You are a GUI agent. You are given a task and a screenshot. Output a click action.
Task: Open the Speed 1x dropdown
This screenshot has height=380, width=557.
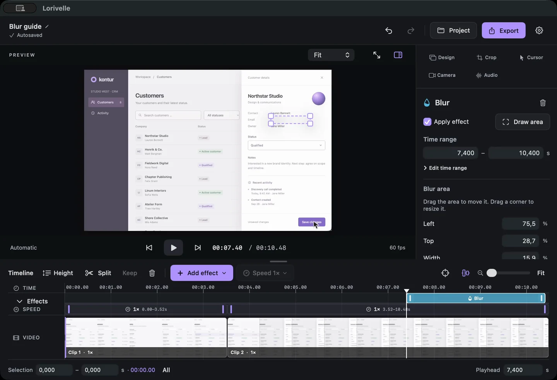point(265,273)
